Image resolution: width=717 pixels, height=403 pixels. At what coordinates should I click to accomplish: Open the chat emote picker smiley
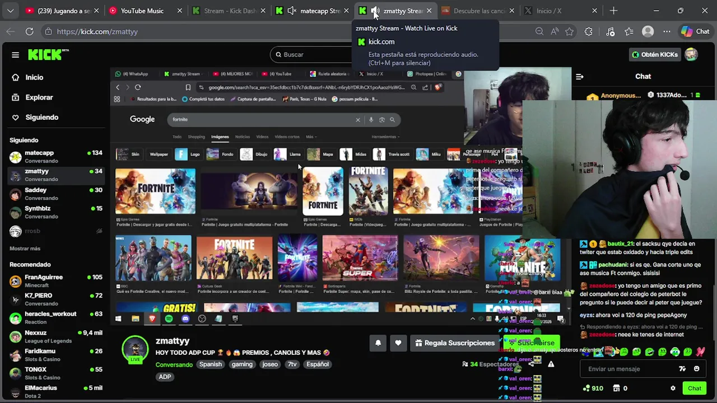pyautogui.click(x=696, y=369)
